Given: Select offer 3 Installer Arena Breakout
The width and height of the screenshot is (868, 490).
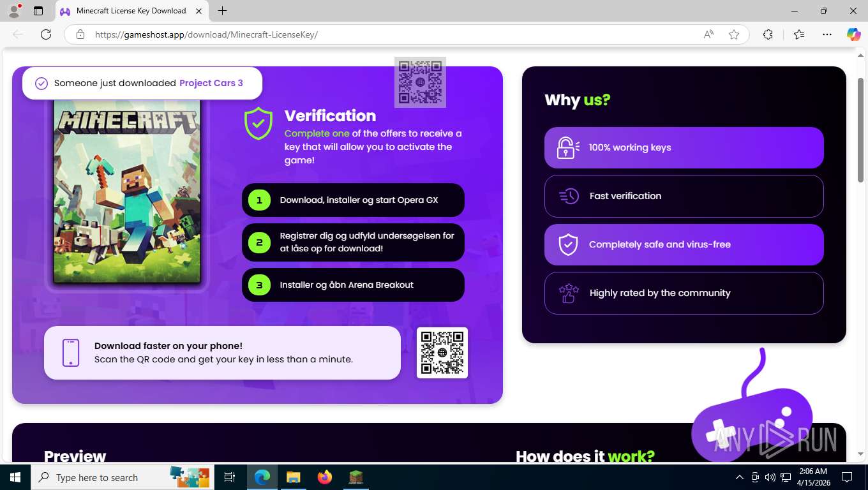Looking at the screenshot, I should [x=353, y=285].
